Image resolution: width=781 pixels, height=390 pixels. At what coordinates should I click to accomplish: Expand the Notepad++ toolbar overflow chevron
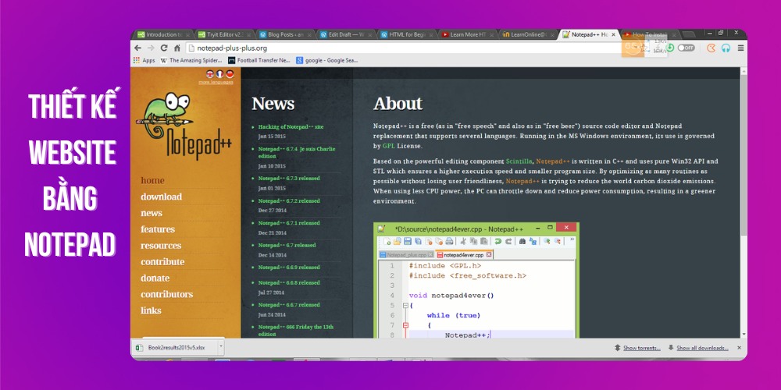572,239
